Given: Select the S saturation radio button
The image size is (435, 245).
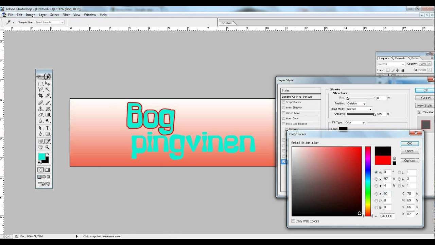Looking at the screenshot, I should point(376,179).
